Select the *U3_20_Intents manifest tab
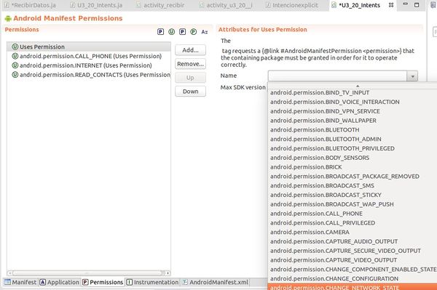The height and width of the screenshot is (290, 437). (x=359, y=5)
